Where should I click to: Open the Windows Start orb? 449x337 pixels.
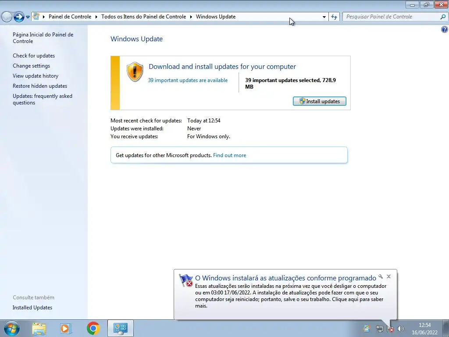11,328
